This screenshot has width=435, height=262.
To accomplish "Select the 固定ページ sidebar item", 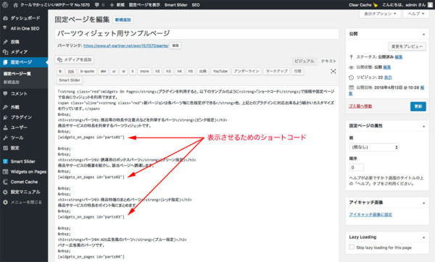I will (x=24, y=62).
